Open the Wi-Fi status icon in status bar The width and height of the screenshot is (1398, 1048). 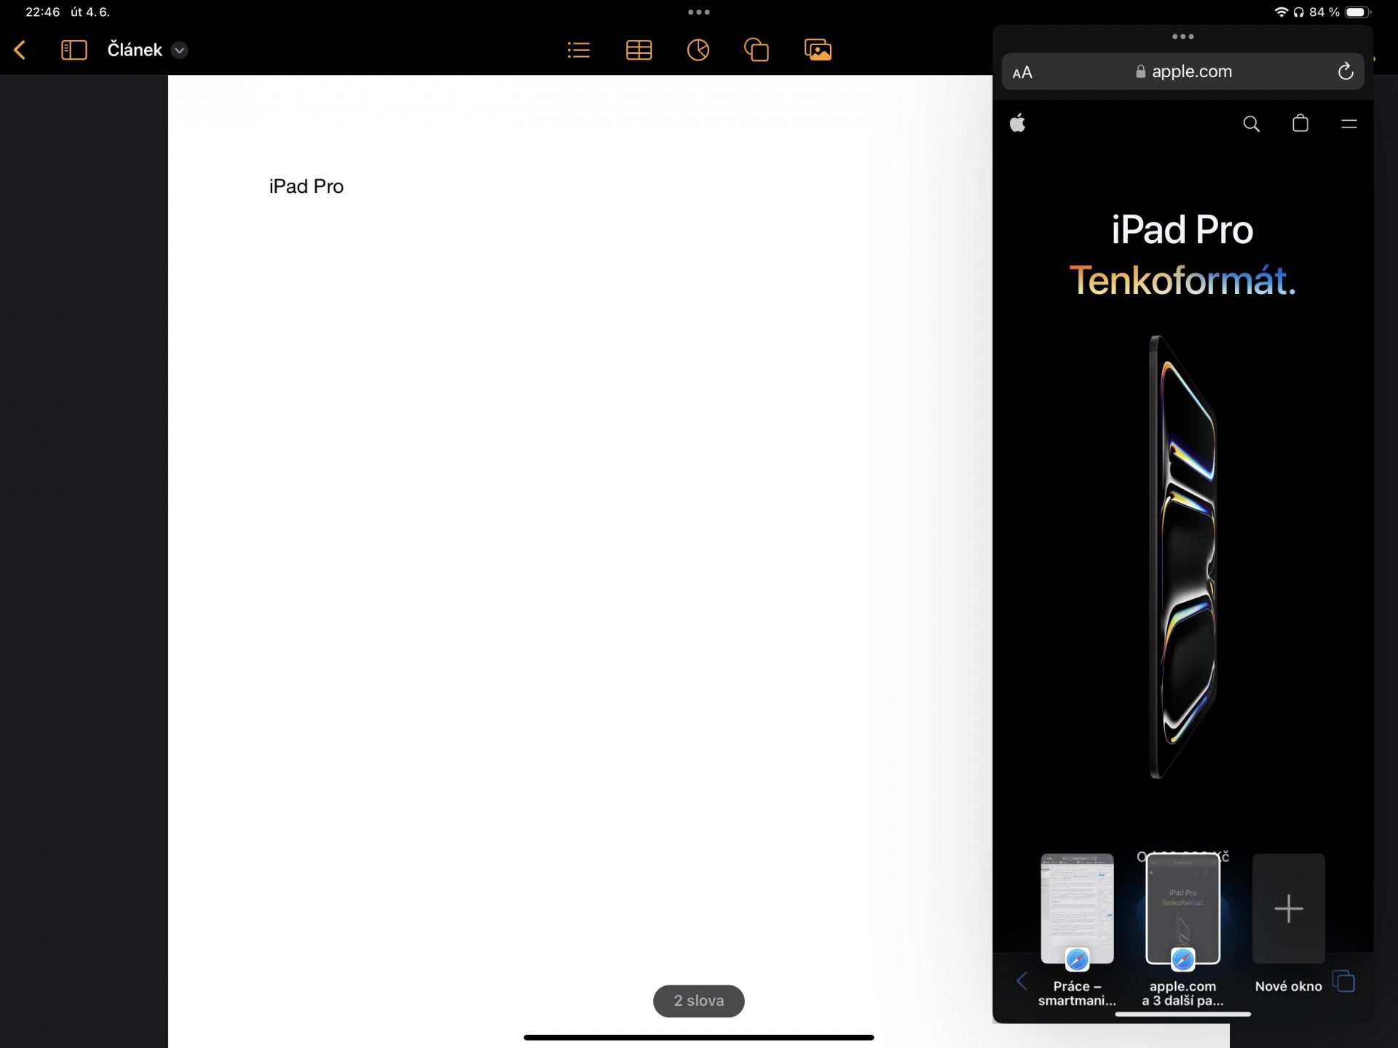point(1281,12)
